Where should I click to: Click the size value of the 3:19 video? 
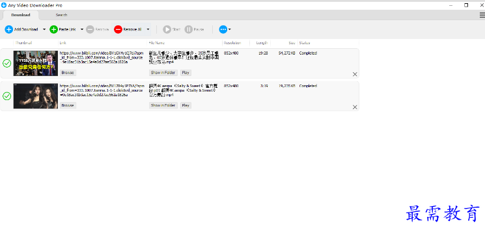[x=286, y=86]
